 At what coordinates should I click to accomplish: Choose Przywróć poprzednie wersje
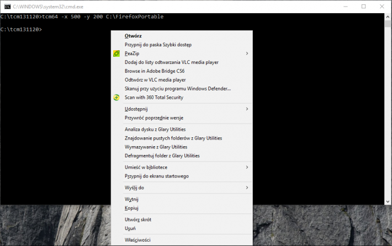tap(182, 118)
